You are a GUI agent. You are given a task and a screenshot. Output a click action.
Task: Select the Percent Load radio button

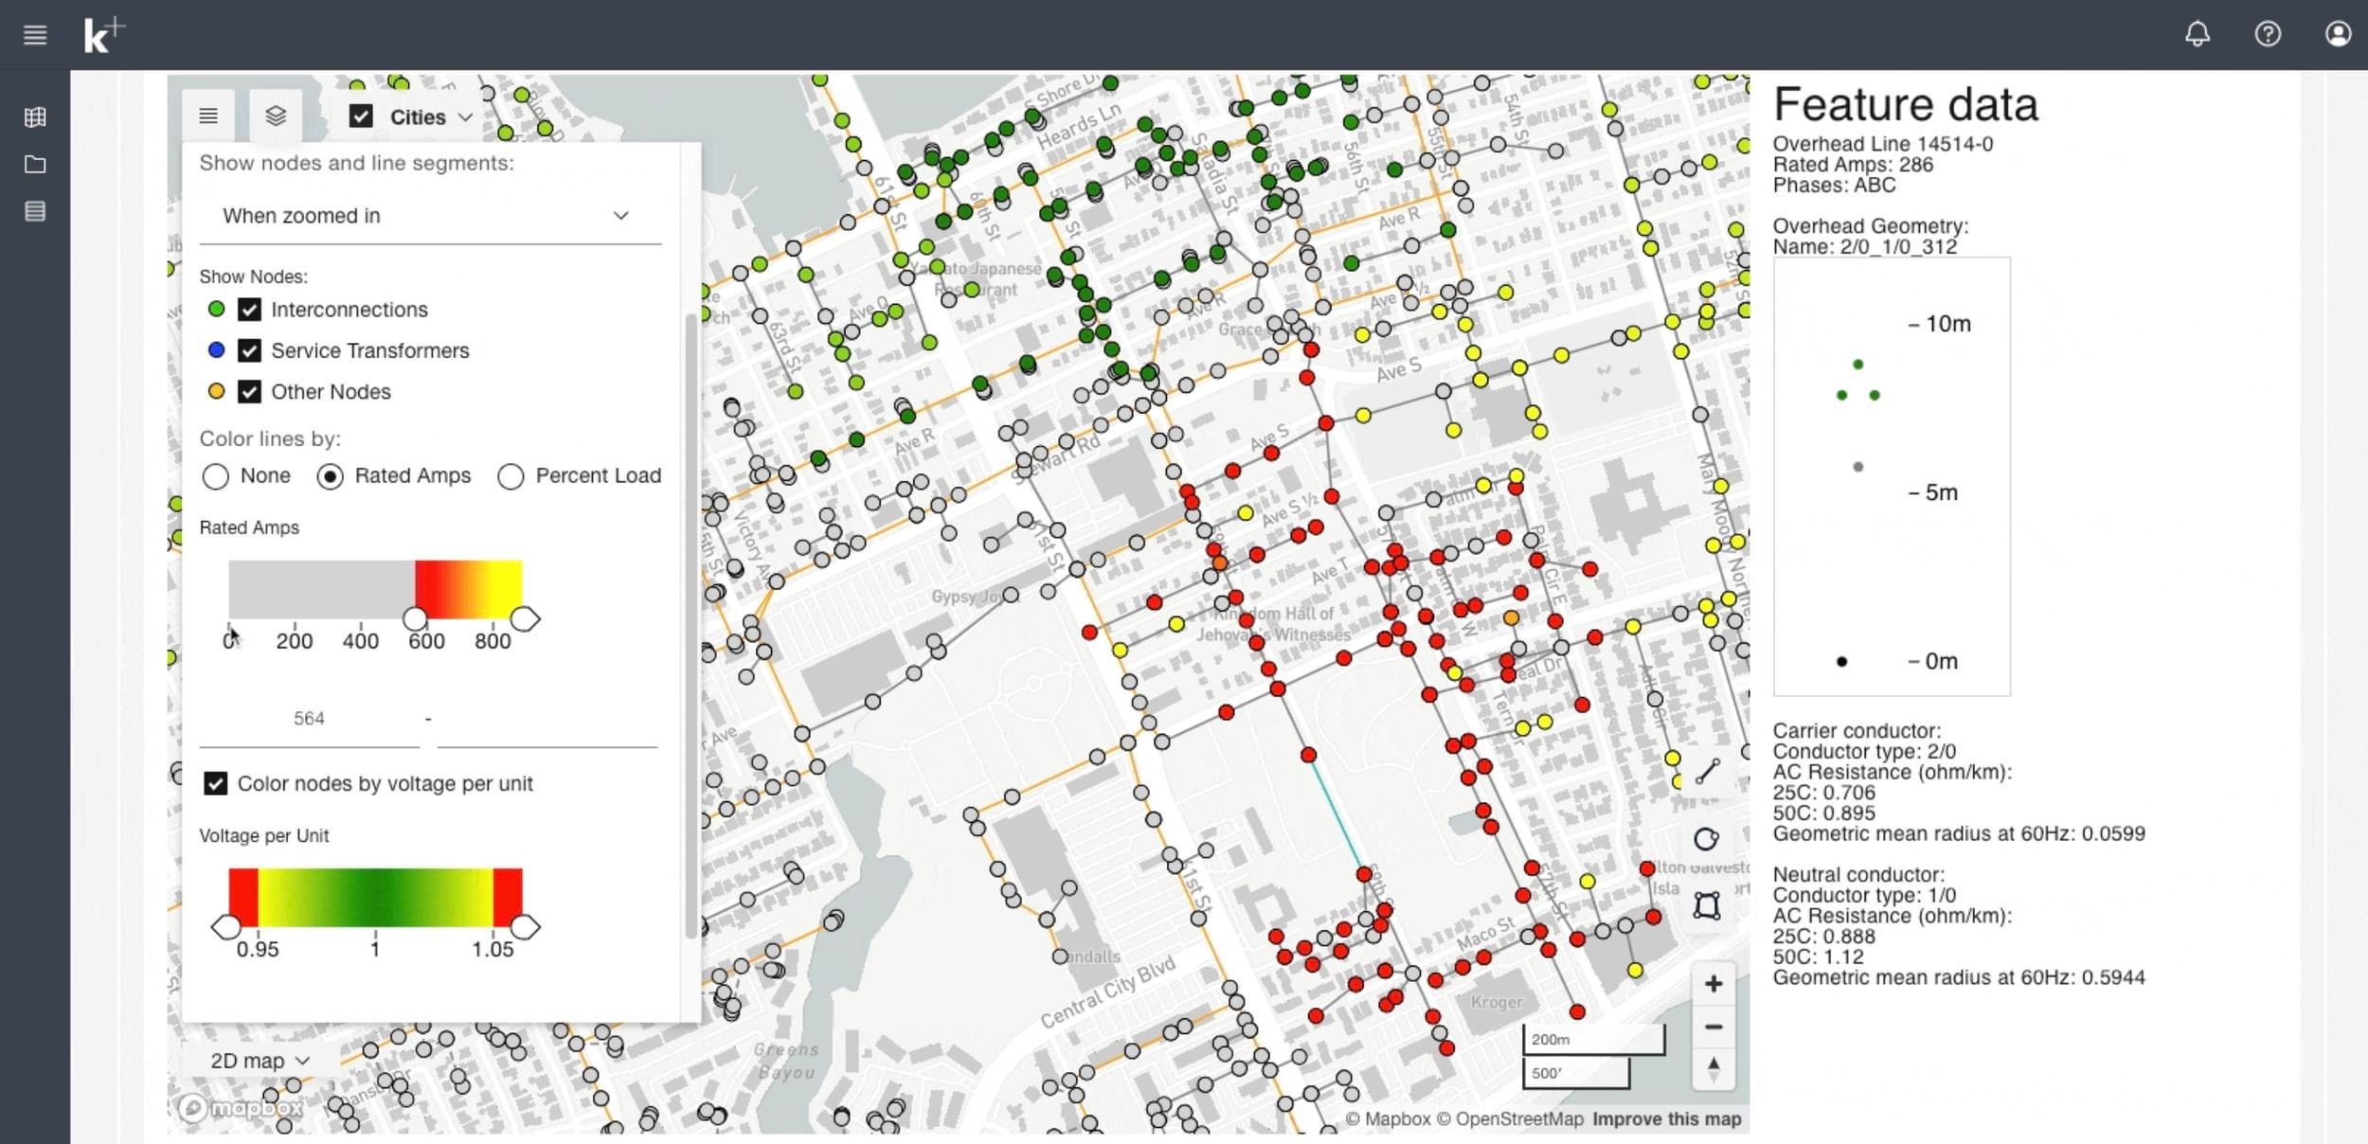coord(511,476)
